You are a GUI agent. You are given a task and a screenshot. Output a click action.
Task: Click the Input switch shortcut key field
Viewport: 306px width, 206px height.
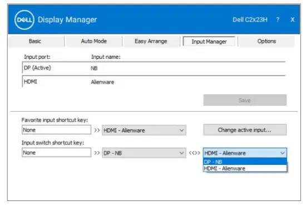(56, 153)
